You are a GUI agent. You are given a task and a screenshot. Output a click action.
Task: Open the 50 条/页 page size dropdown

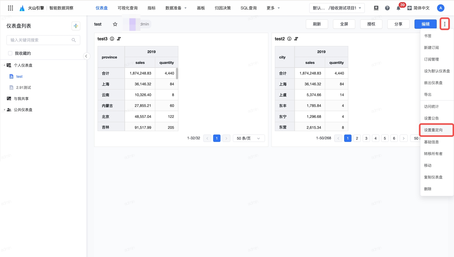tap(248, 138)
